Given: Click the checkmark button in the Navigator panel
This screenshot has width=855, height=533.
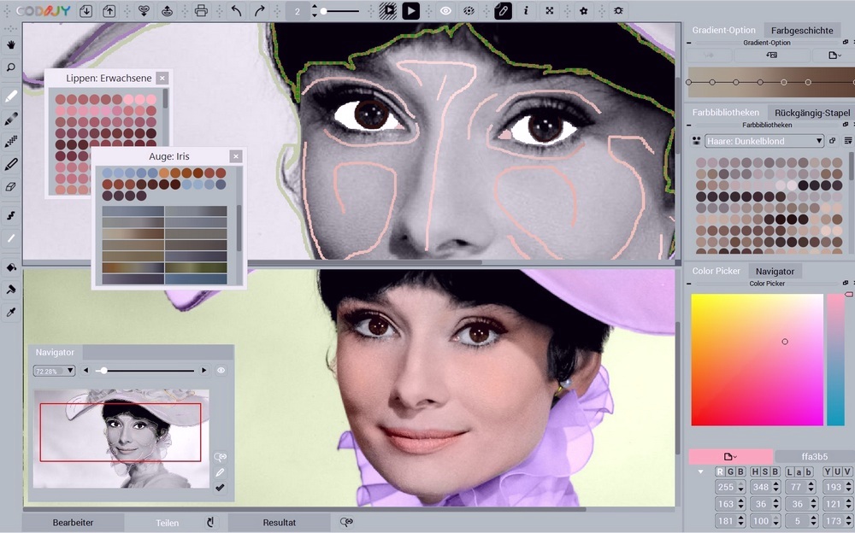Looking at the screenshot, I should [x=220, y=488].
